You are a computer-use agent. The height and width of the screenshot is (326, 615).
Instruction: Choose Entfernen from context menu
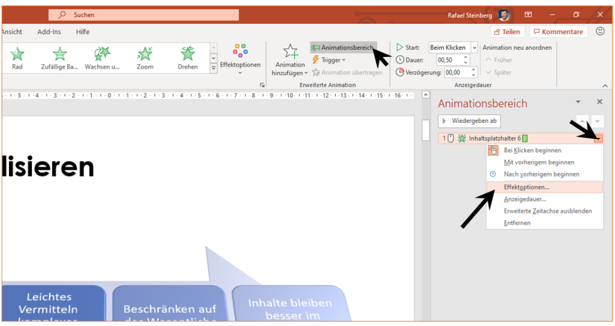pos(544,223)
